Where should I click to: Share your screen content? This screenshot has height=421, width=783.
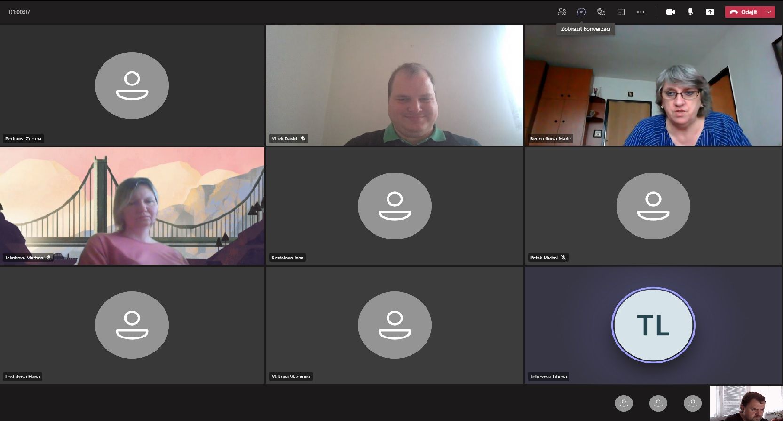(x=710, y=12)
